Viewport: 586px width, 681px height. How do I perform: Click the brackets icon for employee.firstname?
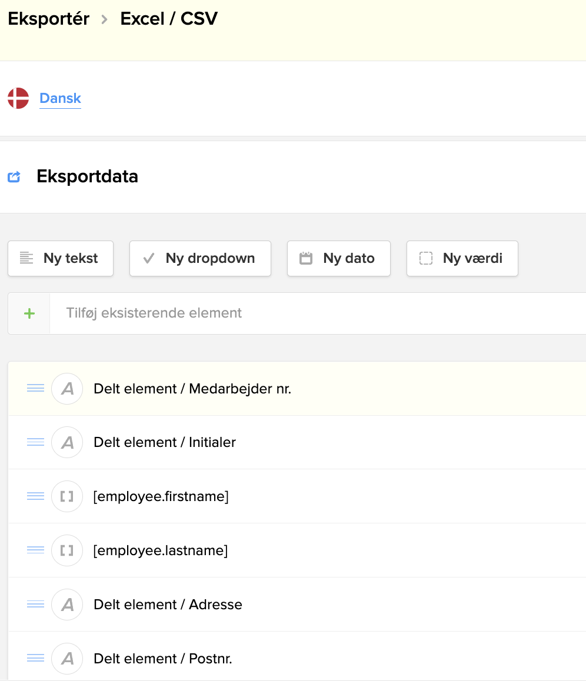[x=67, y=496]
